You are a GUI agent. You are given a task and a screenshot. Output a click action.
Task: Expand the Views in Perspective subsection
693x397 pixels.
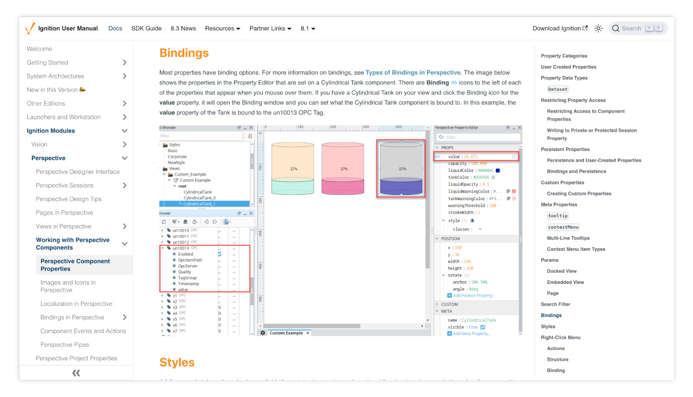pyautogui.click(x=124, y=227)
